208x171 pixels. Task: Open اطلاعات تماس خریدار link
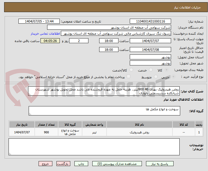pos(45,34)
